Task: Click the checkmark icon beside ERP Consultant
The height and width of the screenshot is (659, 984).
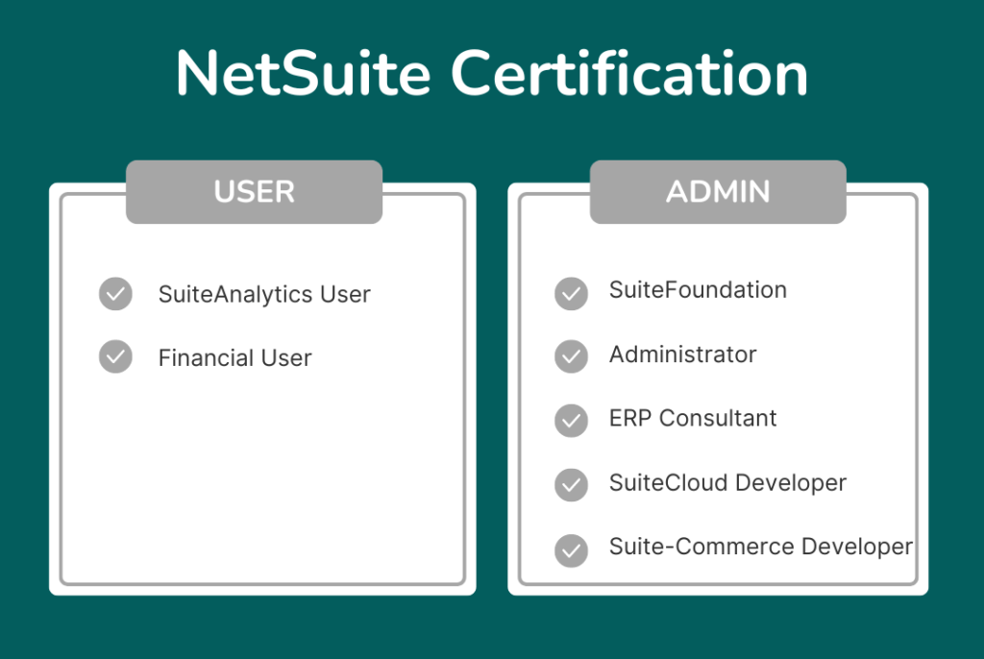Action: (571, 421)
